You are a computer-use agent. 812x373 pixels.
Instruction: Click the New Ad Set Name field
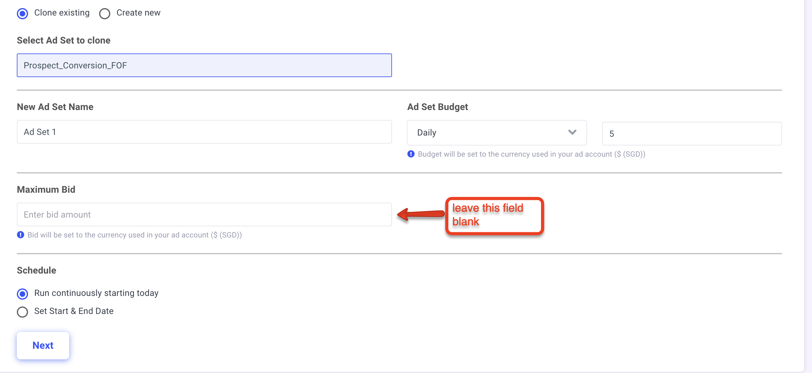204,132
